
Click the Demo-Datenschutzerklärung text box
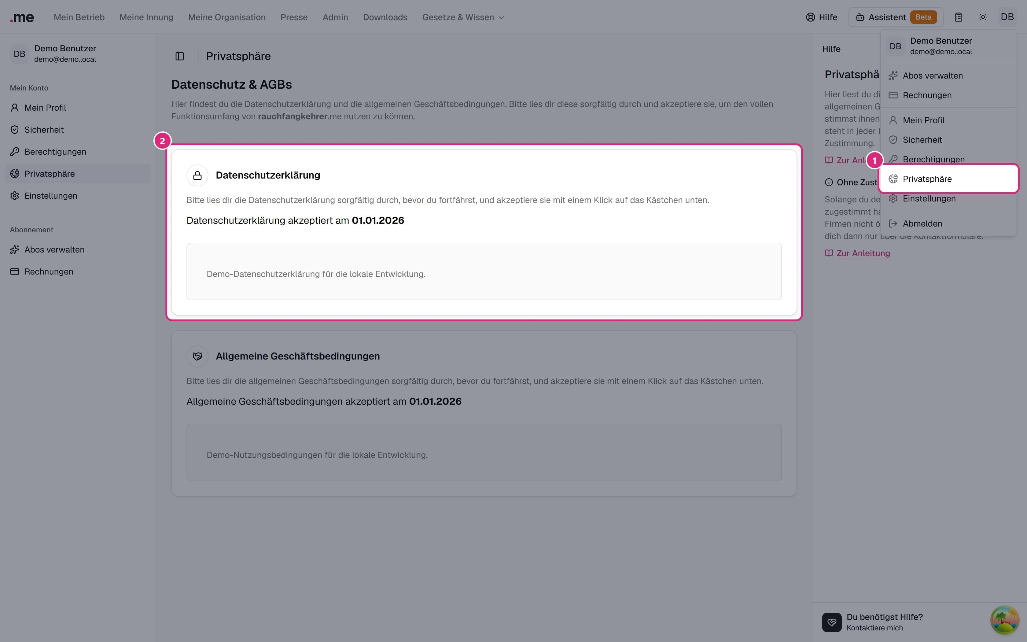[x=484, y=271]
